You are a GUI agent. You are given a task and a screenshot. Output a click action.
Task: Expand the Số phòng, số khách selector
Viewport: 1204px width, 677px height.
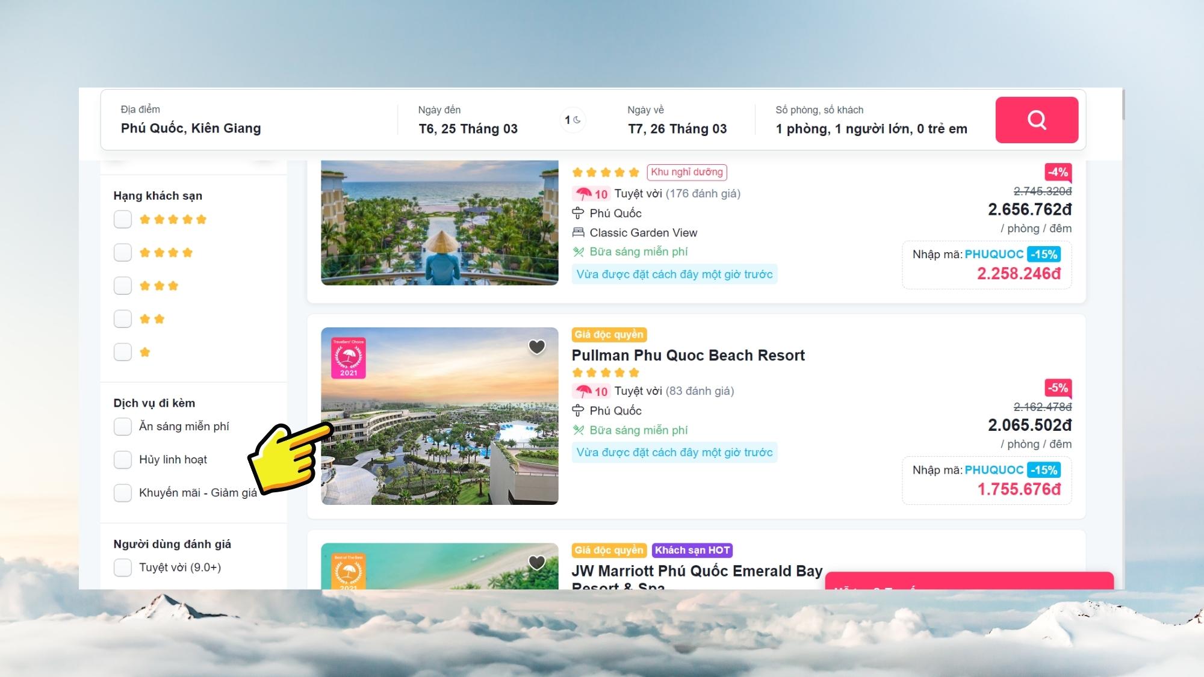point(872,120)
